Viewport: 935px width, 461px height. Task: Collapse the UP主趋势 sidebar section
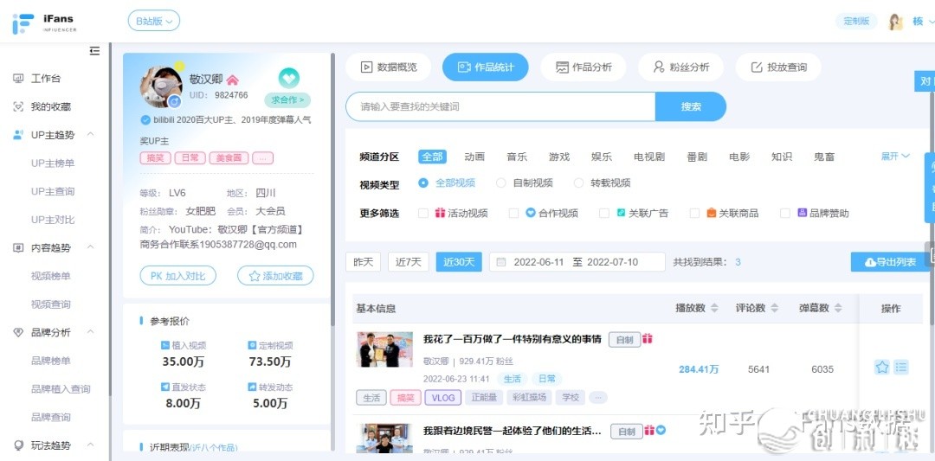[91, 135]
